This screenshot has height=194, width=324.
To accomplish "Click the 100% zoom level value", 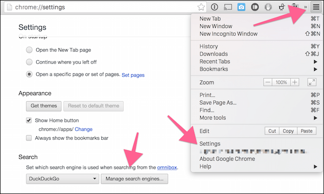I will (281, 82).
